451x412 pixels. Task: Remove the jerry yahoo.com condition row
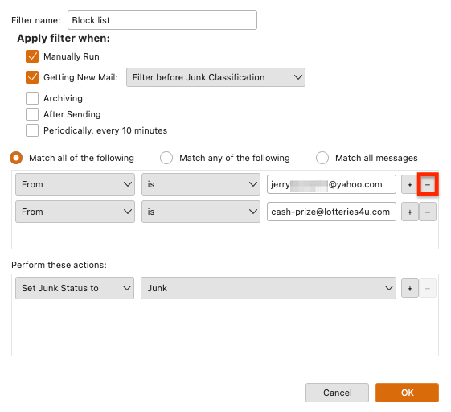(x=428, y=184)
